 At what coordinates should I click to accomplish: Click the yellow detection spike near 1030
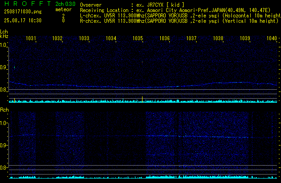14,100
